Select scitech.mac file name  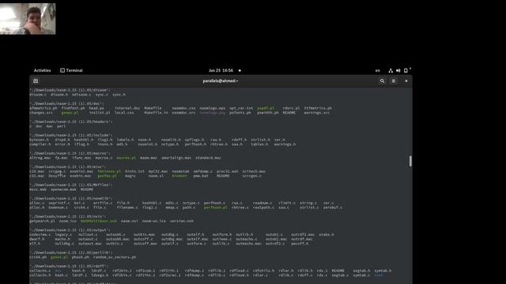pyautogui.click(x=254, y=171)
